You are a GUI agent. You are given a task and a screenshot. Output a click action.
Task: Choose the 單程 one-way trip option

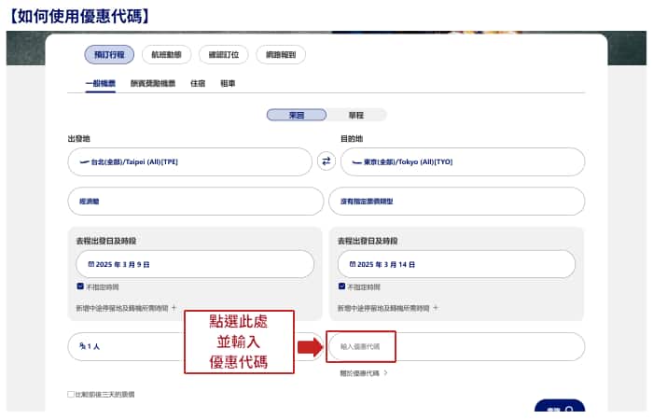[355, 116]
